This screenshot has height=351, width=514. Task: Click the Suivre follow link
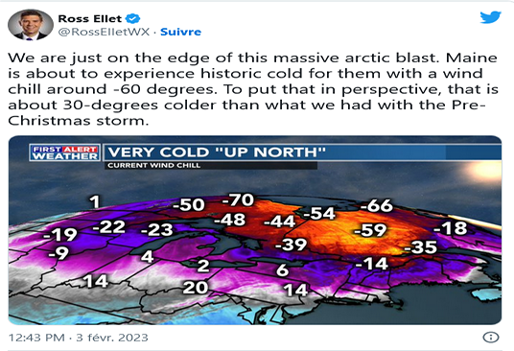(x=180, y=32)
